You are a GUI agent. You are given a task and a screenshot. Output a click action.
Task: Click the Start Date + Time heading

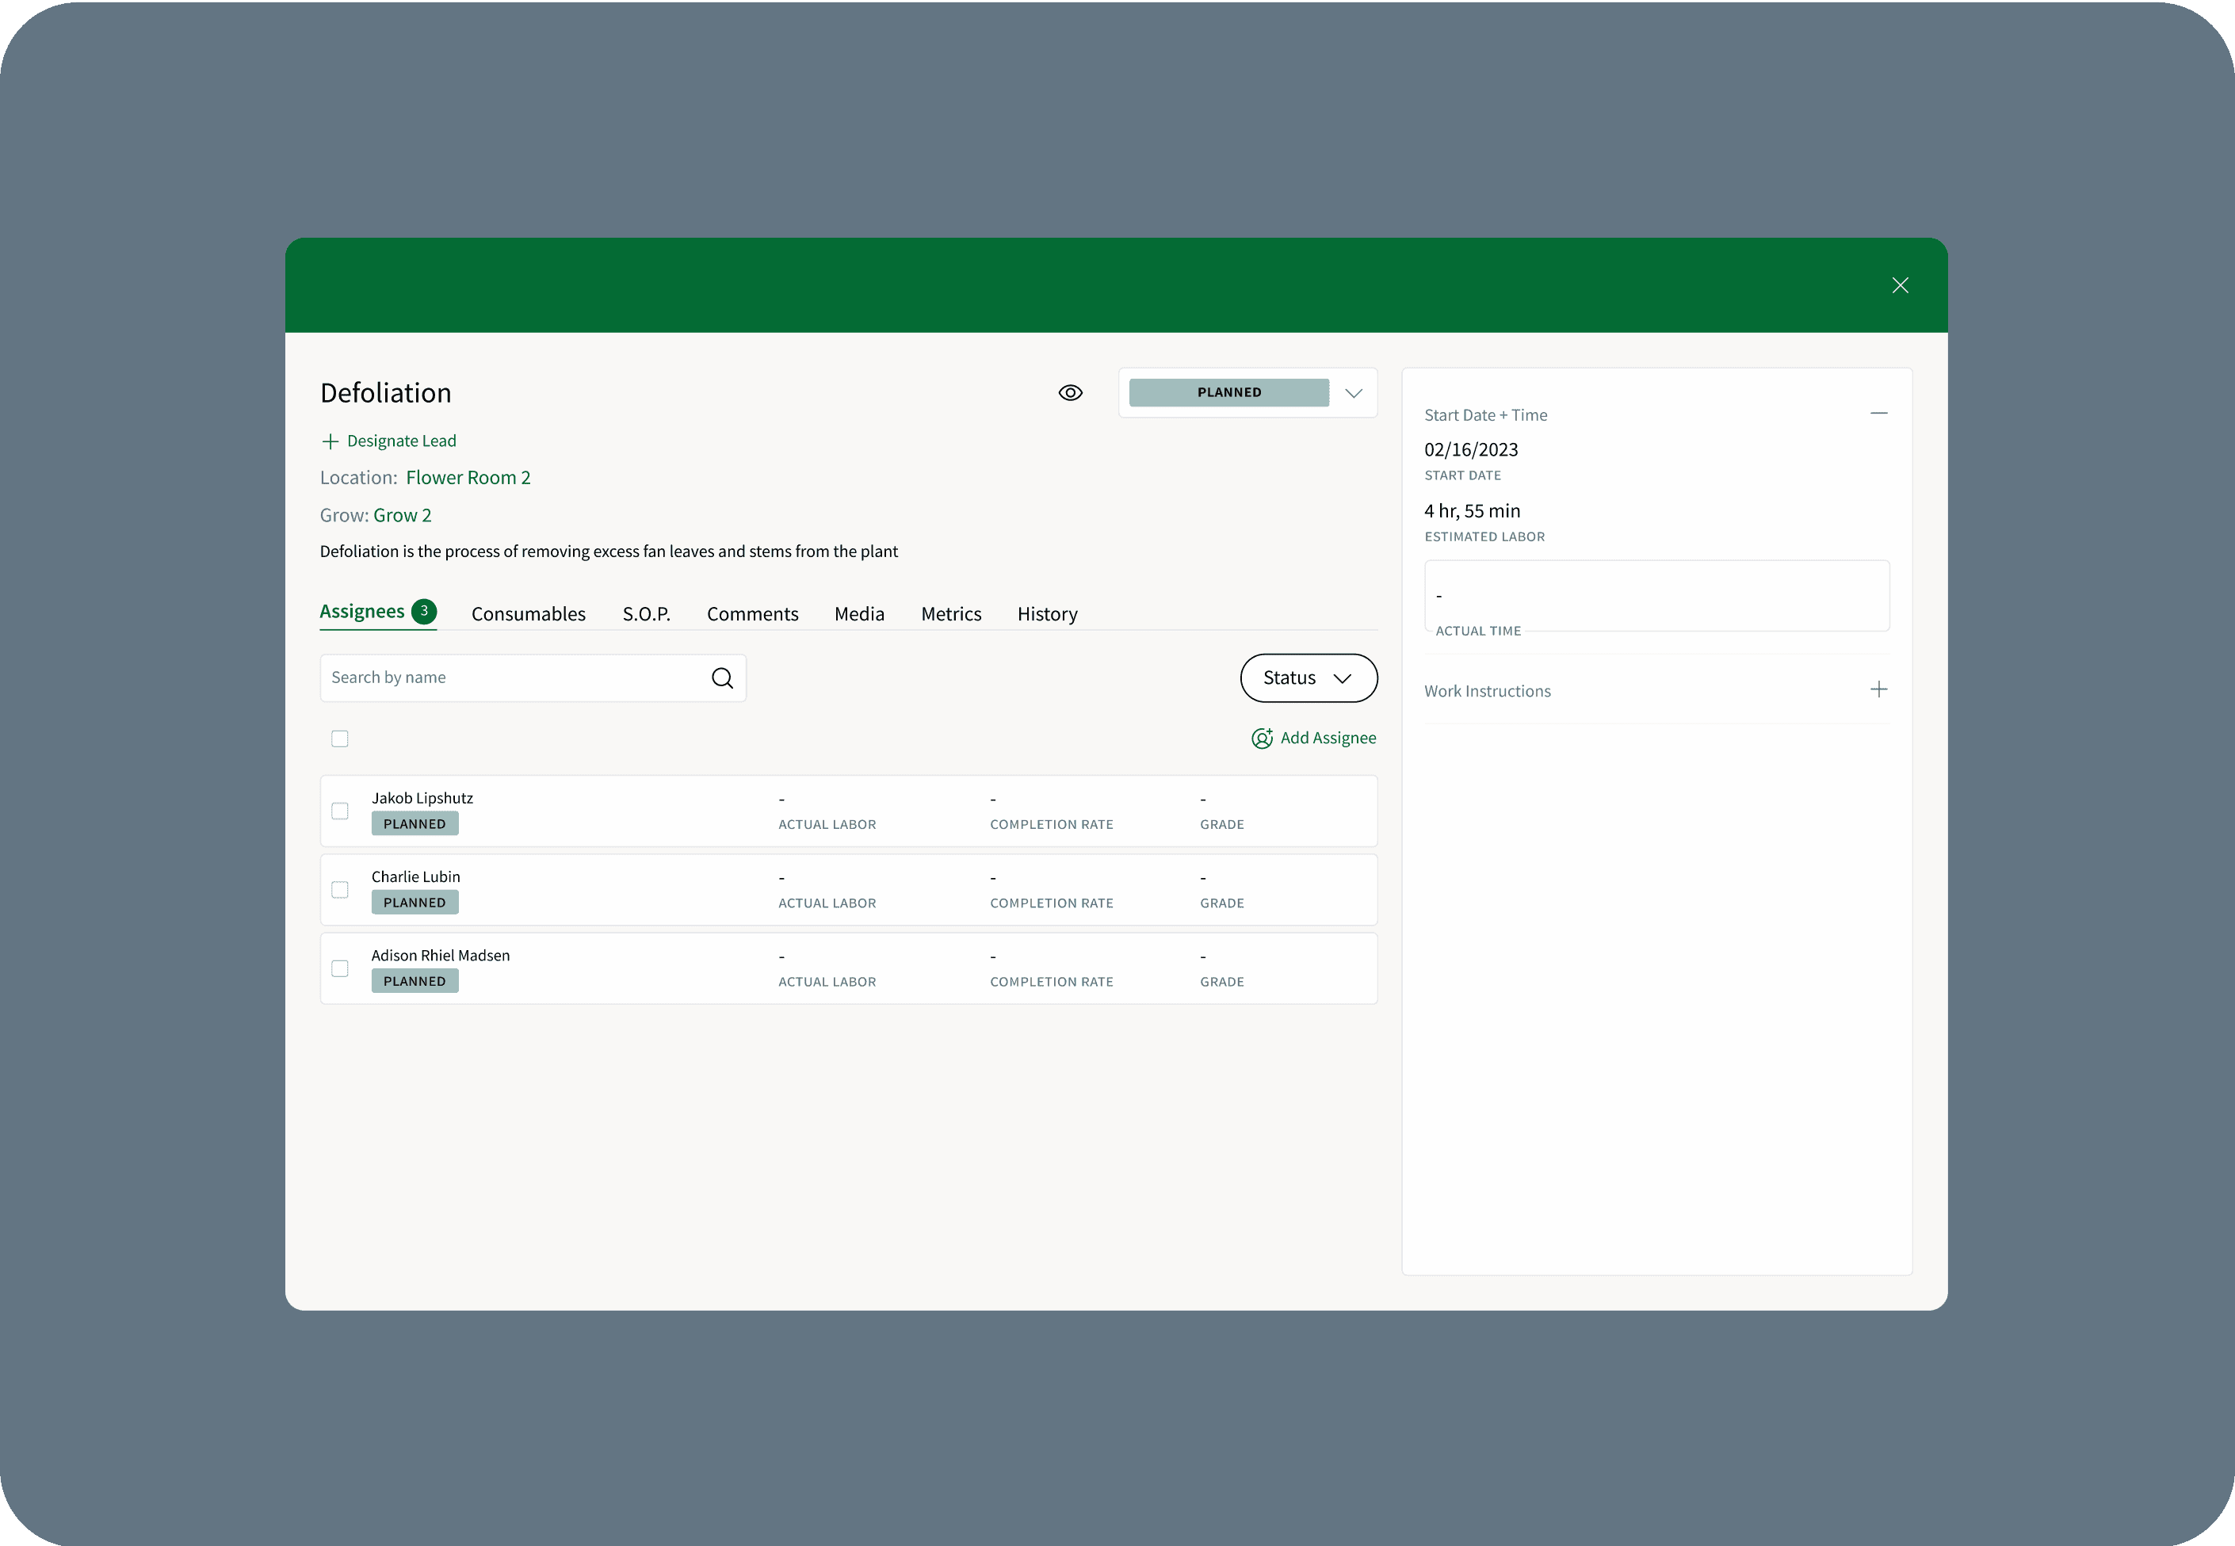[1485, 414]
